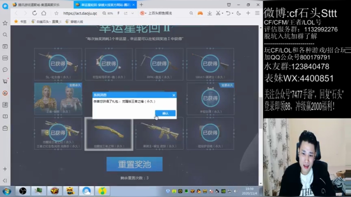Viewport: 351px width, 197px height.
Task: Click the share icon in the address bar
Action: coord(126,13)
